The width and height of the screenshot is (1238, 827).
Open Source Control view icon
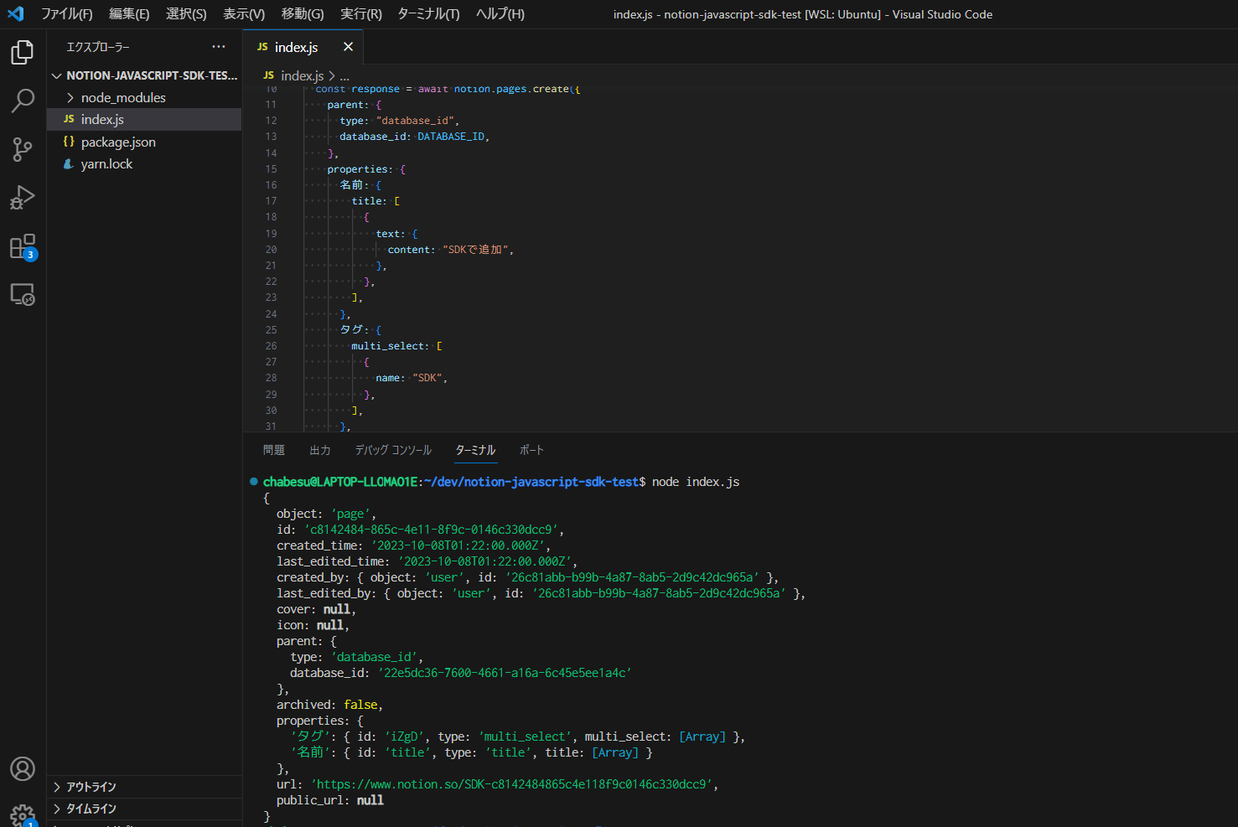[x=23, y=149]
